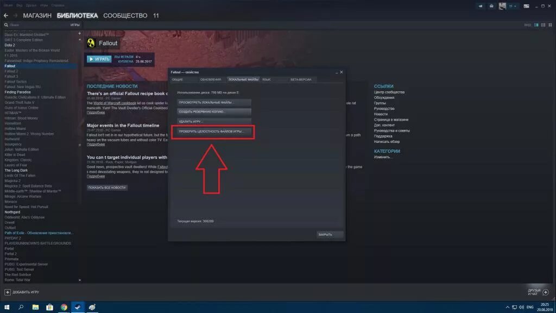Open Центр сообщества link
556x313 pixels.
click(x=389, y=92)
